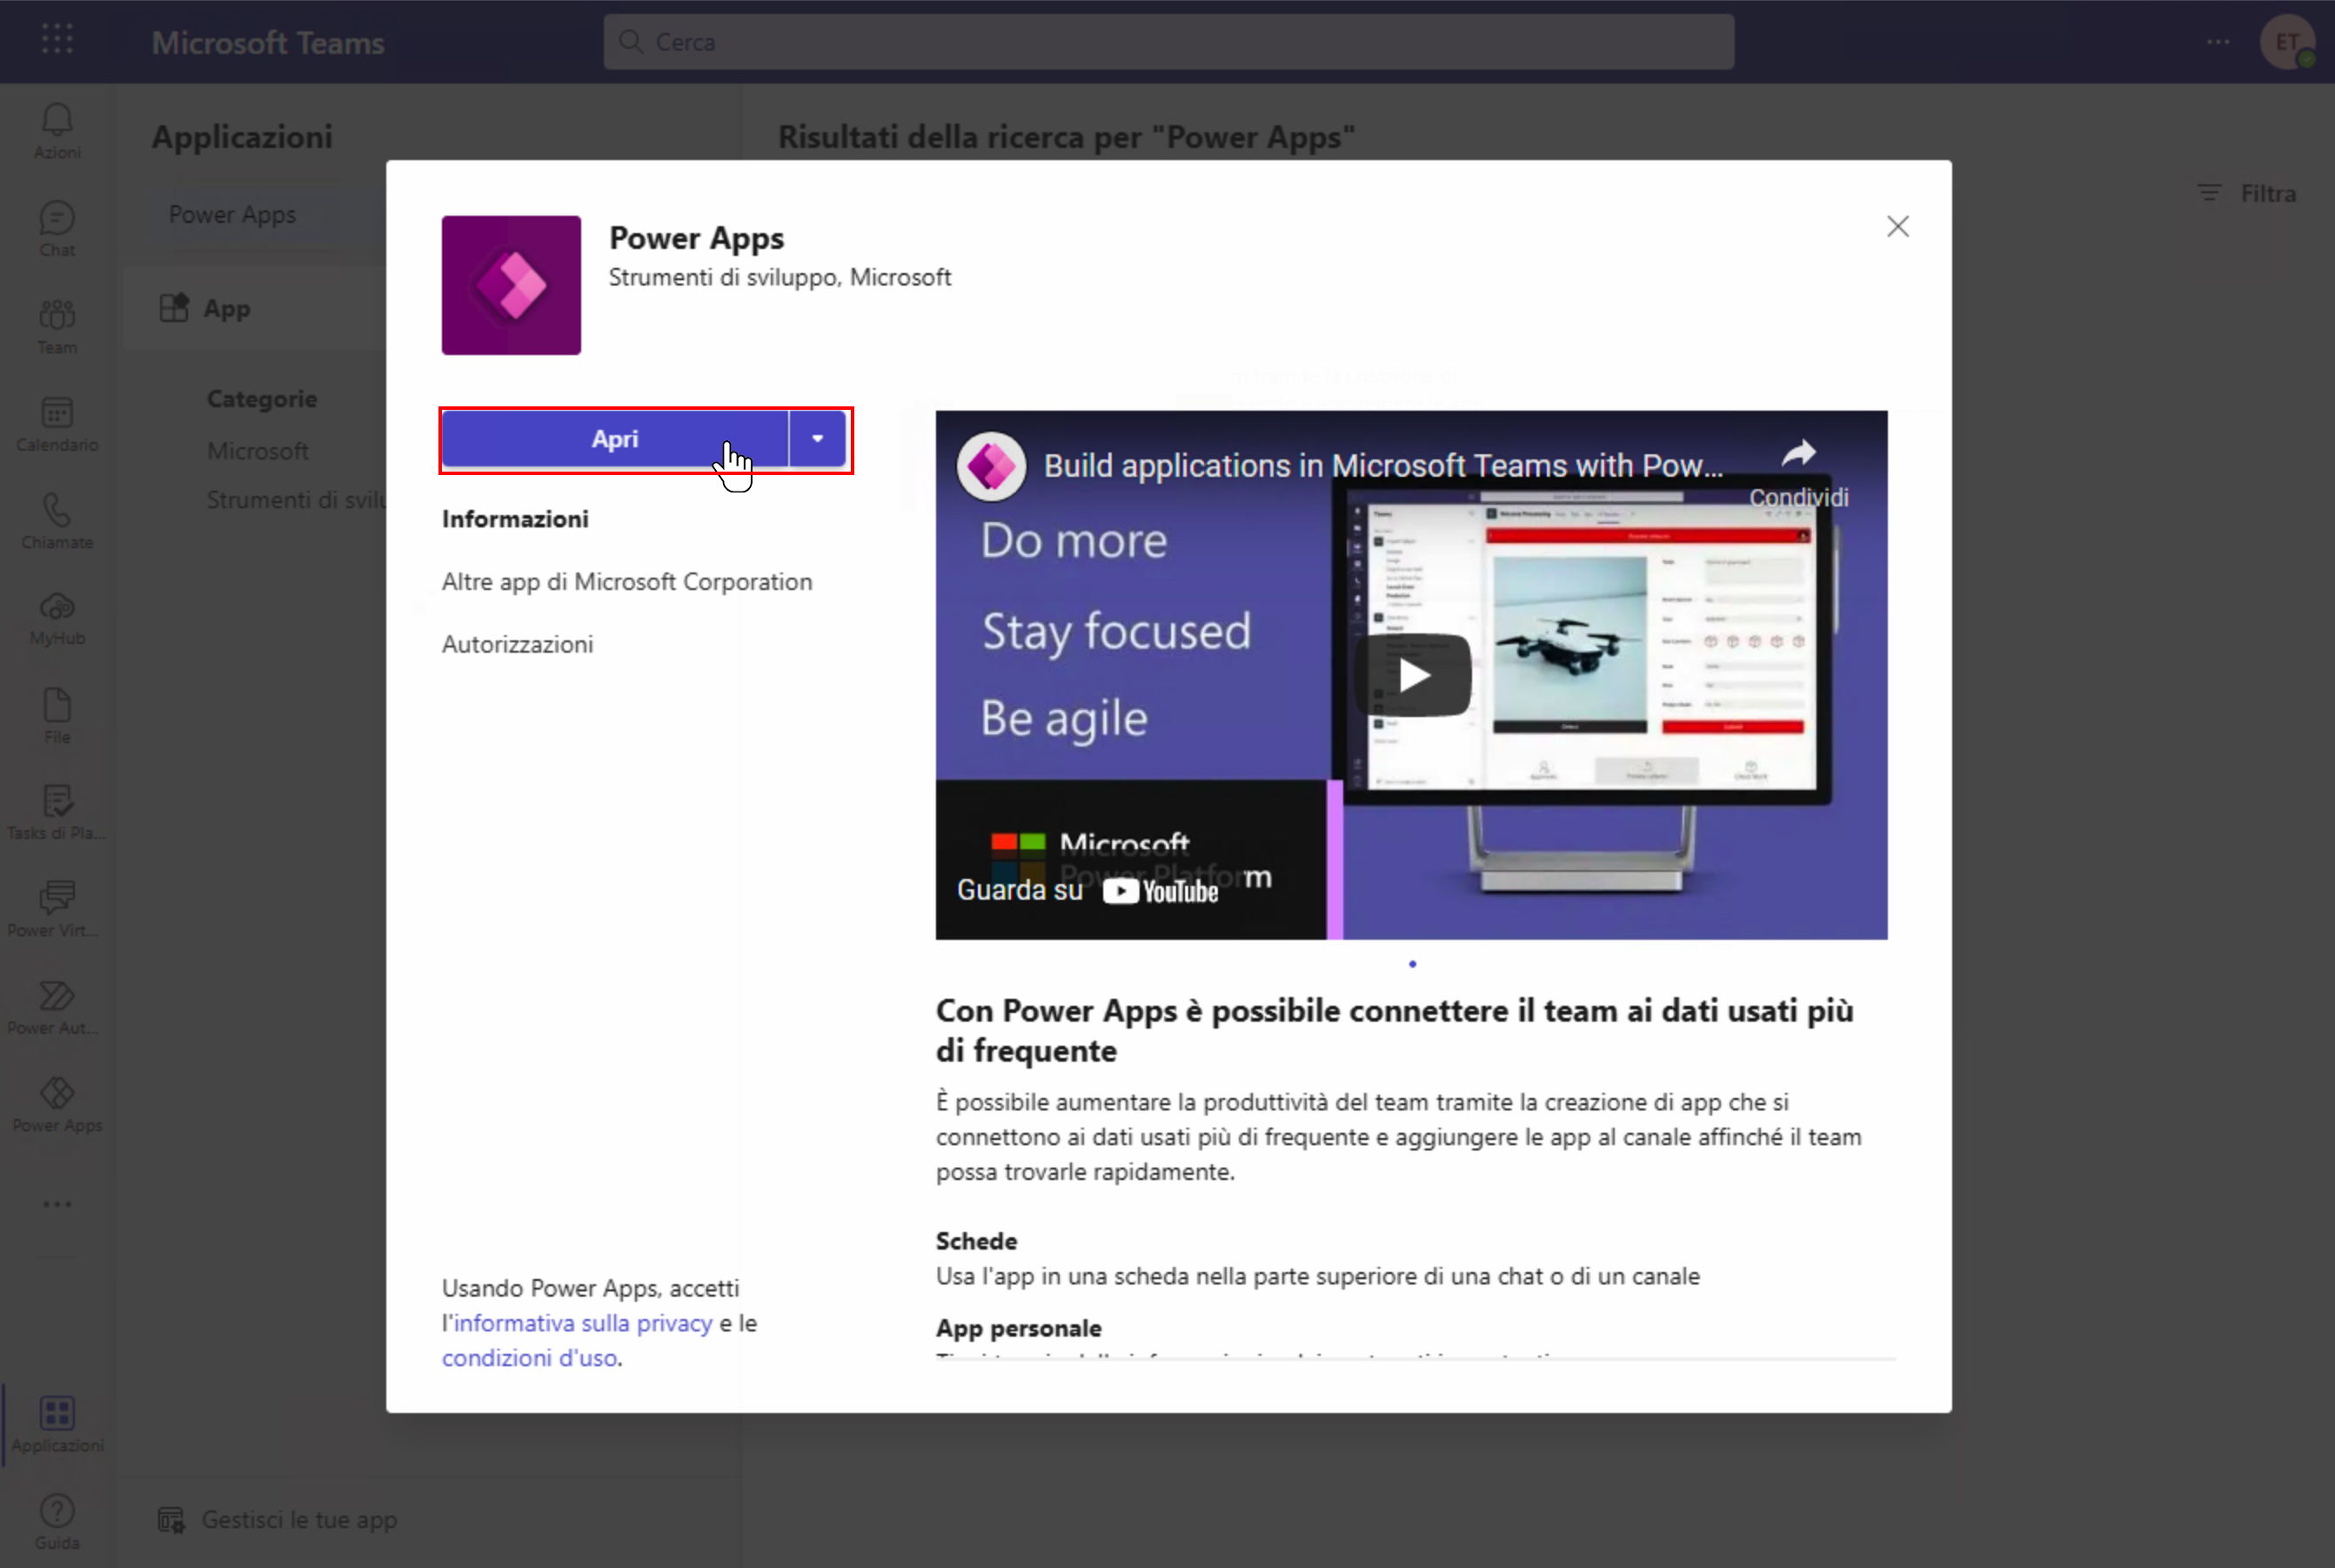
Task: Click the video title Build applications
Action: coord(1383,466)
